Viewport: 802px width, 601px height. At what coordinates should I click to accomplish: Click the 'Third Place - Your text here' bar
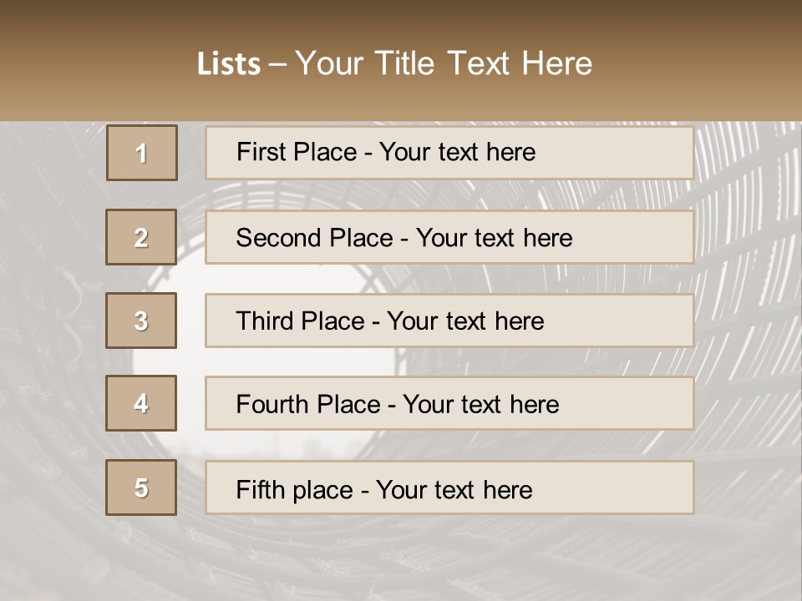tap(449, 321)
